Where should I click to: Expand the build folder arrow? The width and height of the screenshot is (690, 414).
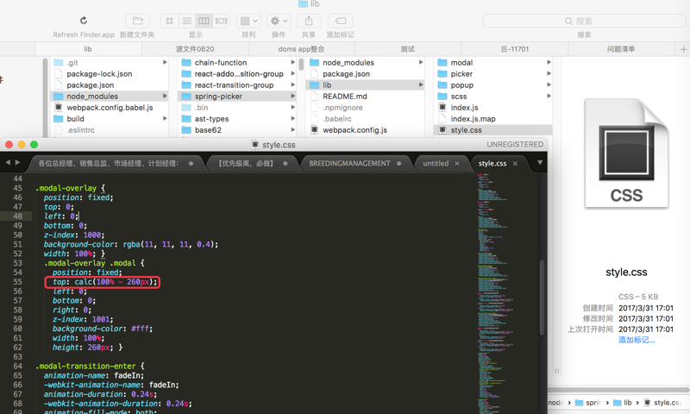click(x=165, y=118)
